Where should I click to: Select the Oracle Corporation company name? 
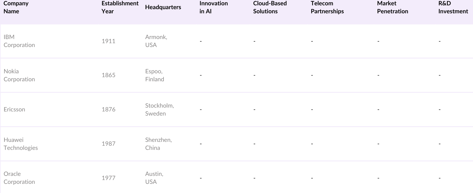[19, 178]
